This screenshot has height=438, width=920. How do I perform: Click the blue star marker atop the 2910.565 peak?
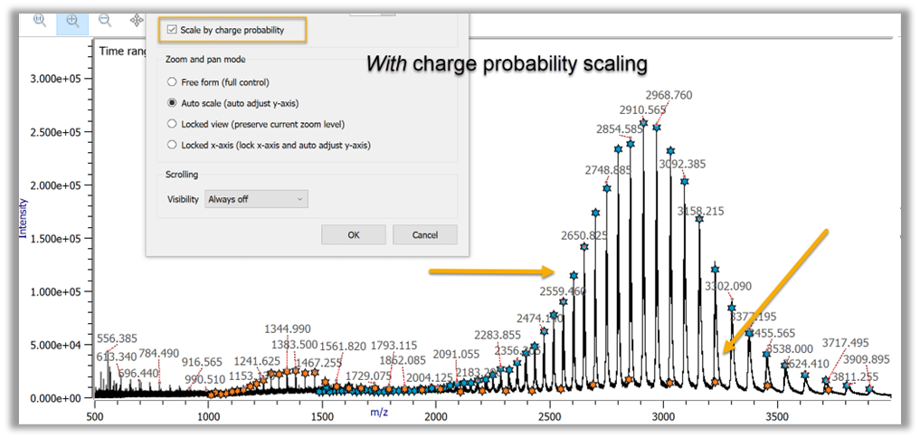pos(643,123)
